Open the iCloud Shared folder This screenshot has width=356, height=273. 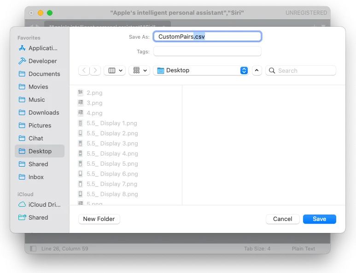click(x=38, y=217)
